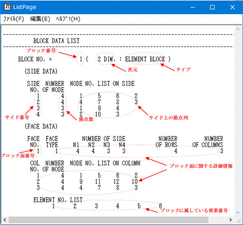The height and width of the screenshot is (225, 243).
Task: Click the horizontal scrollbar thumb
Action: pyautogui.click(x=109, y=220)
